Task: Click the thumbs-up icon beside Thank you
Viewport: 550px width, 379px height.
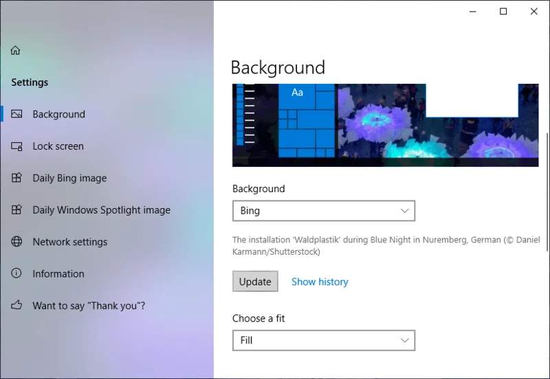Action: (x=16, y=305)
